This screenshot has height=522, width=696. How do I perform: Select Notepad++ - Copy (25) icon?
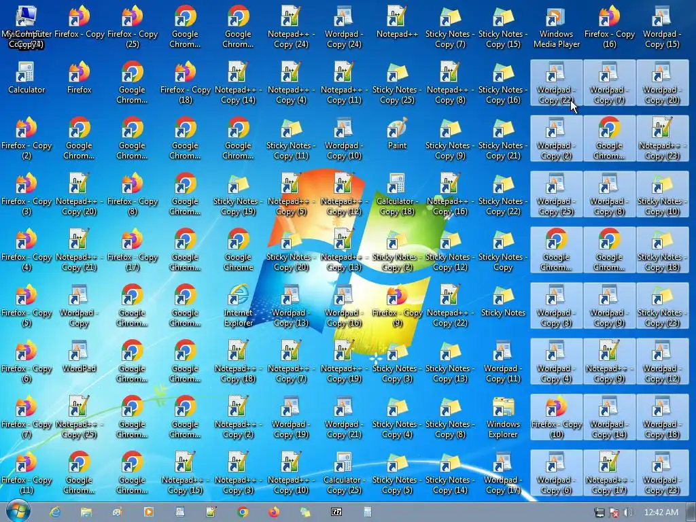(79, 418)
